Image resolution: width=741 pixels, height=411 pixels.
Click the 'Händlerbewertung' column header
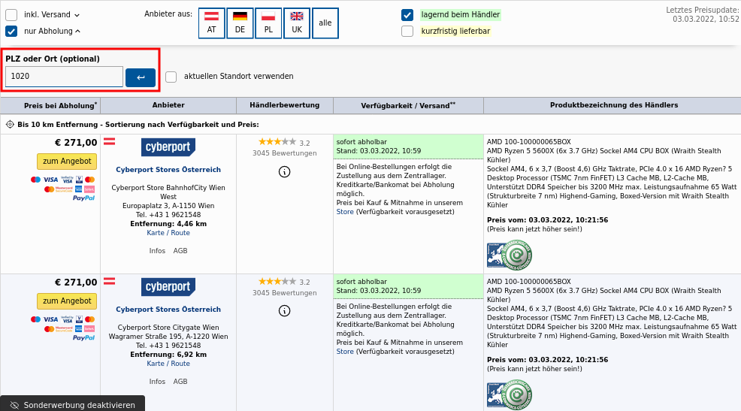point(284,105)
